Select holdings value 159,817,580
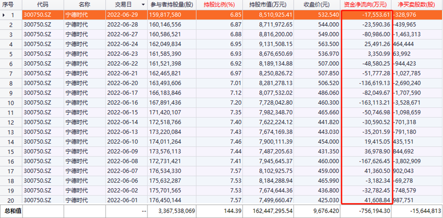The height and width of the screenshot is (218, 443). coord(165,15)
